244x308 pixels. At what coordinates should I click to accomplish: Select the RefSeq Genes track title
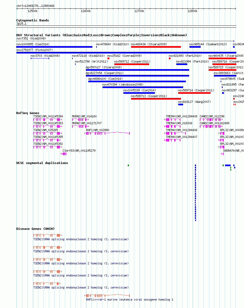tap(28, 113)
